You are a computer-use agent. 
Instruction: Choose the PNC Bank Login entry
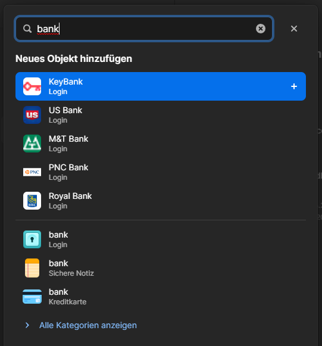pos(161,172)
